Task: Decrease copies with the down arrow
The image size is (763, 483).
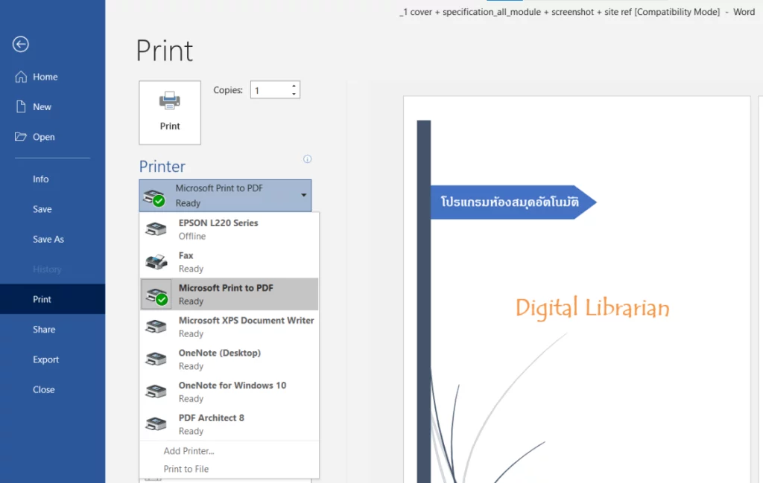Action: click(294, 95)
